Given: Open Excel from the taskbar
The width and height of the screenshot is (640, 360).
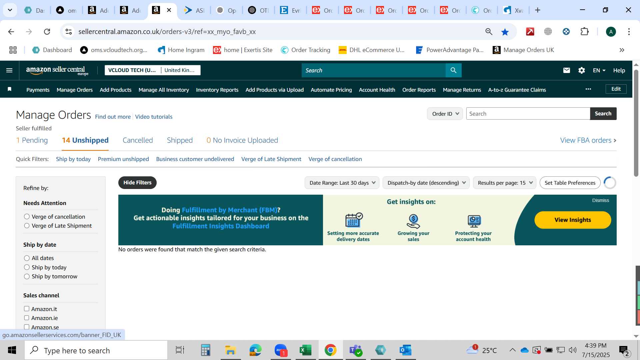Looking at the screenshot, I should tap(305, 350).
